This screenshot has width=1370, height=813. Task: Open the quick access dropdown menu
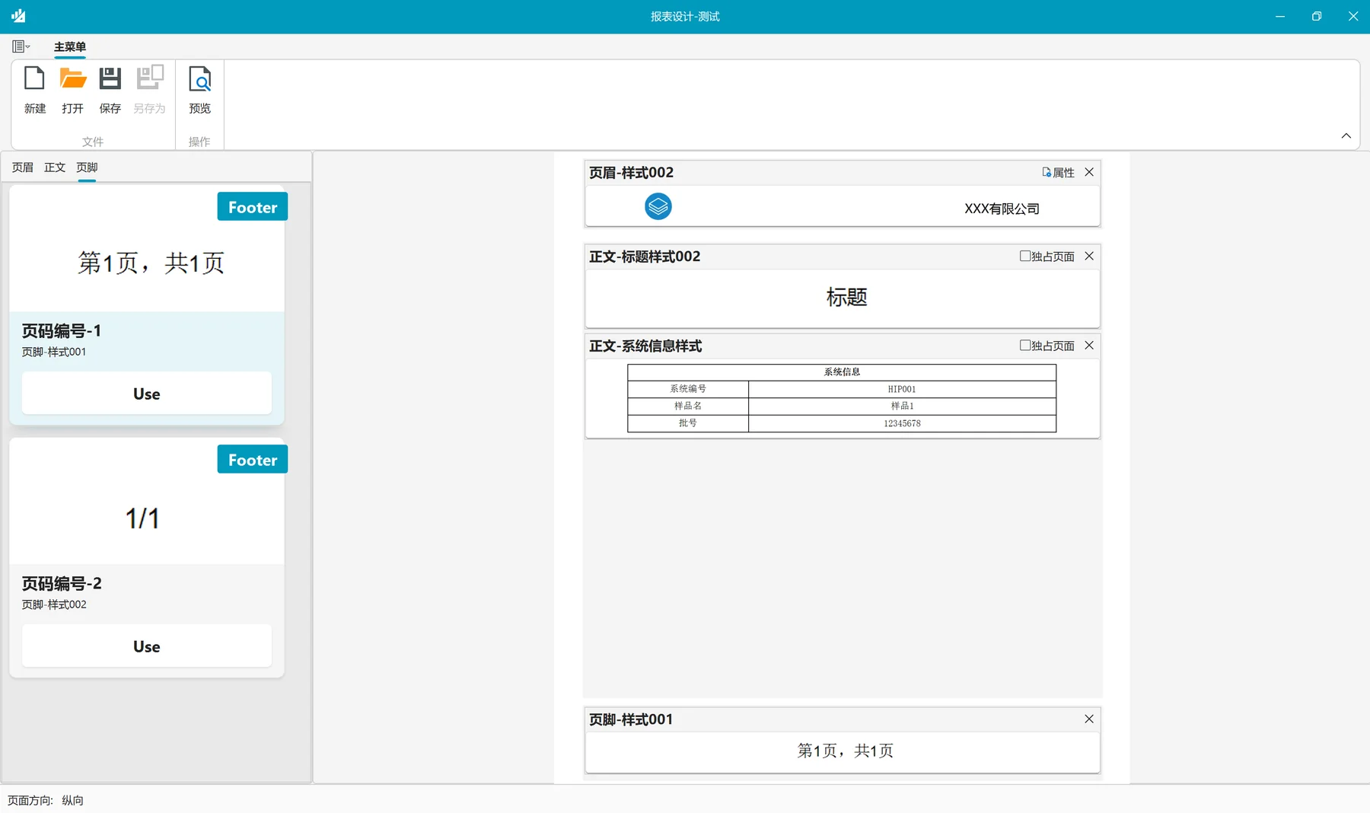pos(21,46)
